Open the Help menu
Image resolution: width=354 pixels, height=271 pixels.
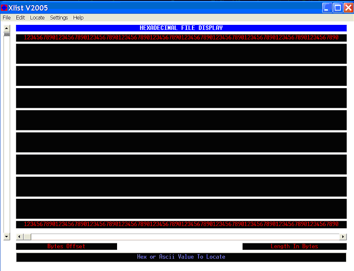[78, 18]
